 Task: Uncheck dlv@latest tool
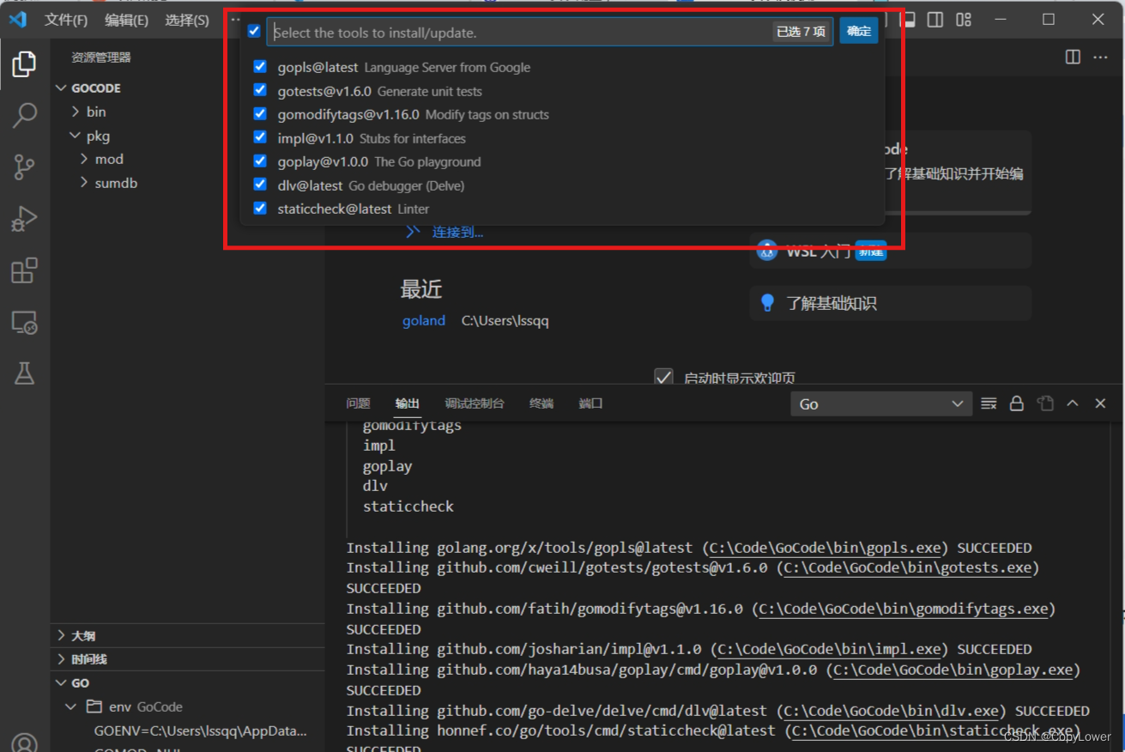(260, 184)
